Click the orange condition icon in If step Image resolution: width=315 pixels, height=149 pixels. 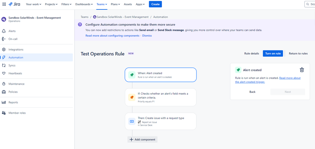[x=132, y=97]
